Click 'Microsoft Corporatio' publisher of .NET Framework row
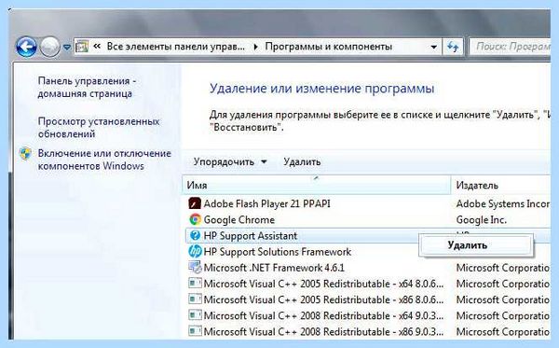The height and width of the screenshot is (348, 559). [503, 268]
